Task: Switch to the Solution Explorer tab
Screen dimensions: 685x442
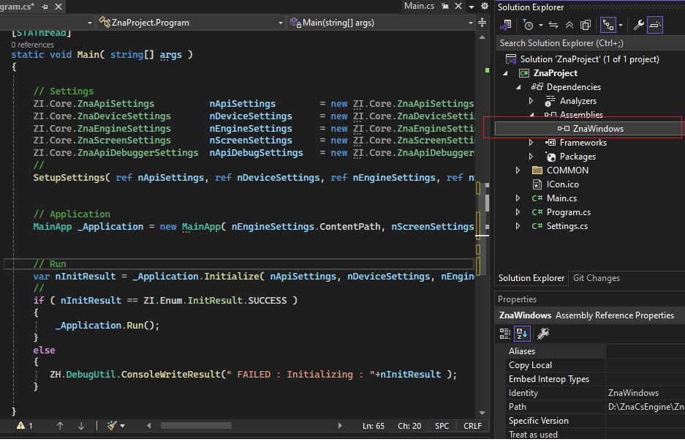Action: [531, 278]
